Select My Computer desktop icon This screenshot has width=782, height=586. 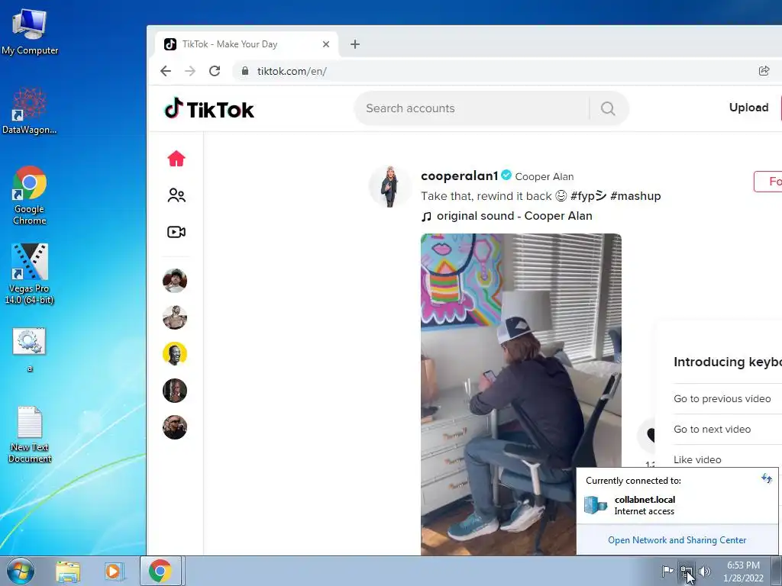click(x=30, y=32)
